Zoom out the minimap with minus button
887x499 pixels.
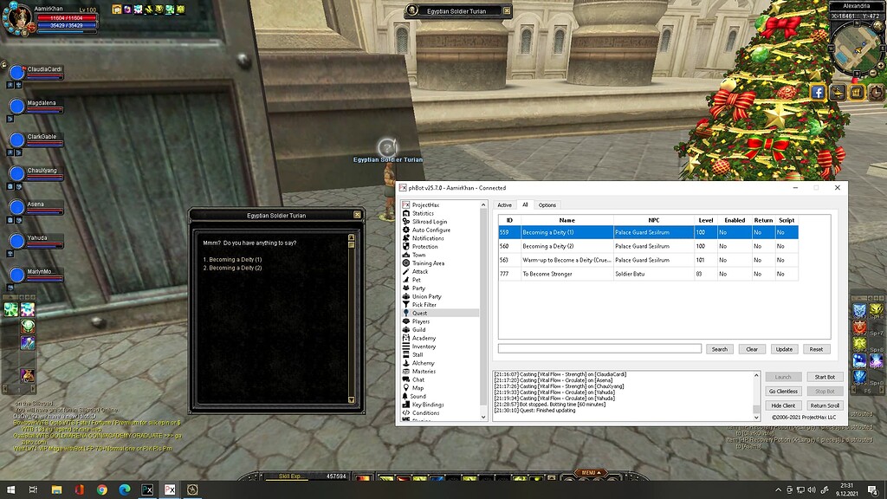point(873,74)
